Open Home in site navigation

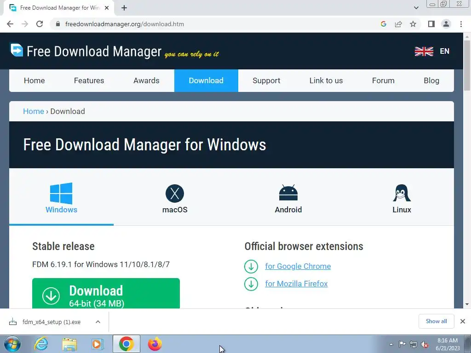(x=34, y=80)
